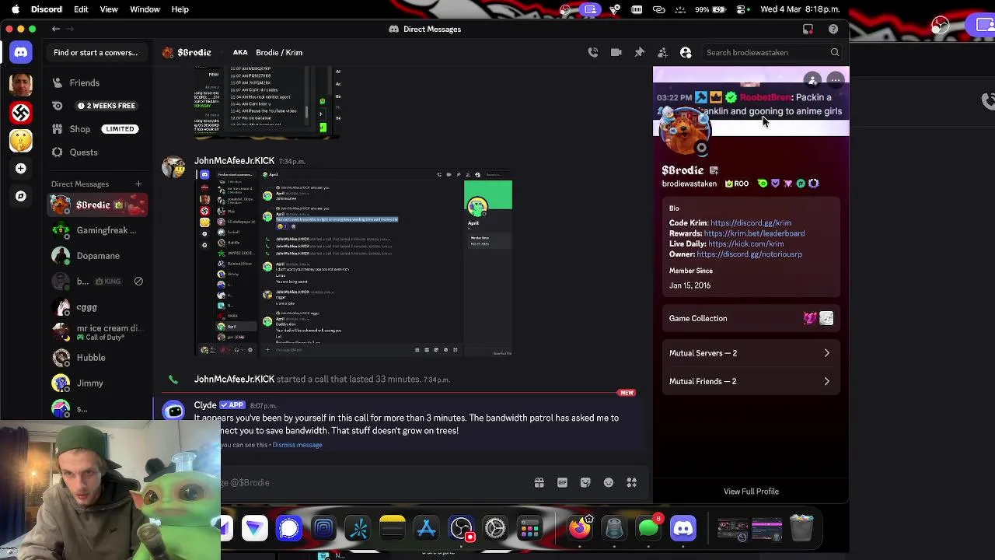The height and width of the screenshot is (560, 995).
Task: Open discord.gg/notoriousrp link
Action: coord(749,254)
